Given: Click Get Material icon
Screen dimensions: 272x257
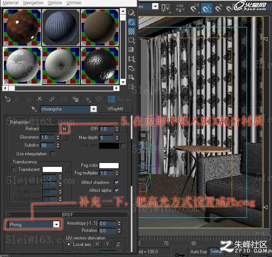Looking at the screenshot, I should (x=7, y=99).
